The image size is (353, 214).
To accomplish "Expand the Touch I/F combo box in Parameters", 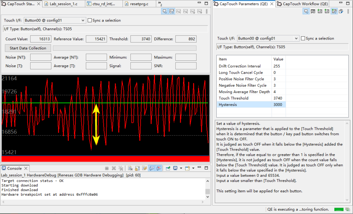I will click(296, 39).
